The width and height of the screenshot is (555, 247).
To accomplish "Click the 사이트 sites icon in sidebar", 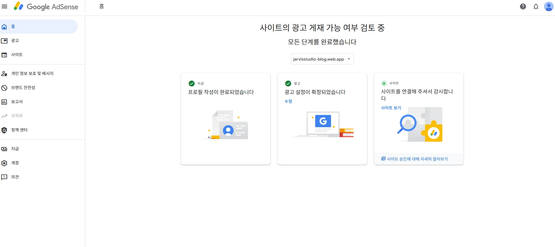I will (4, 55).
